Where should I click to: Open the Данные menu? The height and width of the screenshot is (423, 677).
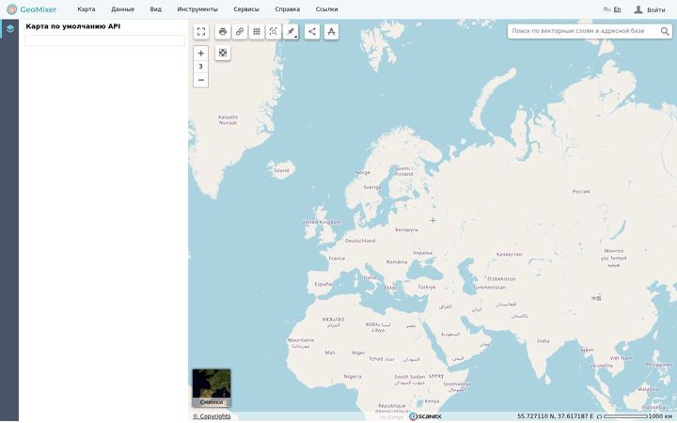(x=122, y=9)
